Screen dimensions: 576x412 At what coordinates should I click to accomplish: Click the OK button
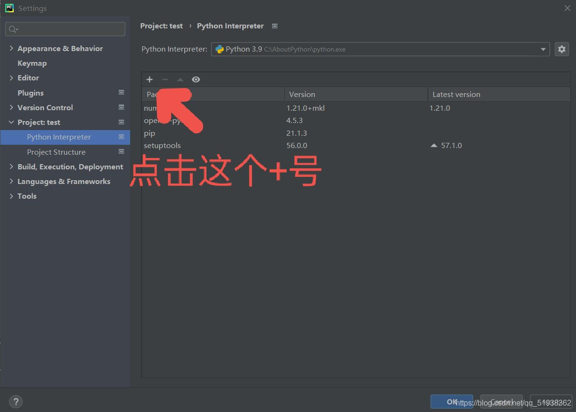click(452, 402)
